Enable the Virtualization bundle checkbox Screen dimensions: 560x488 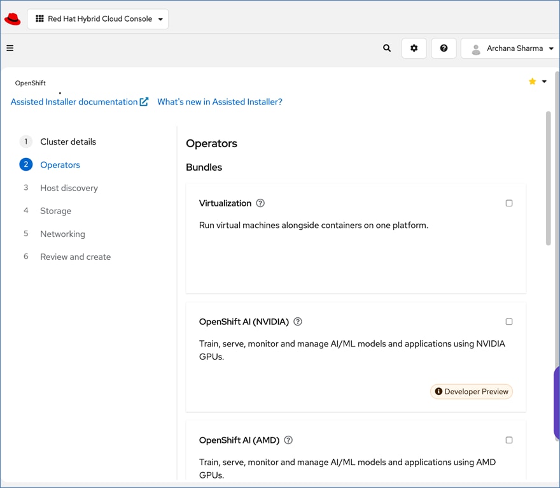pyautogui.click(x=509, y=203)
